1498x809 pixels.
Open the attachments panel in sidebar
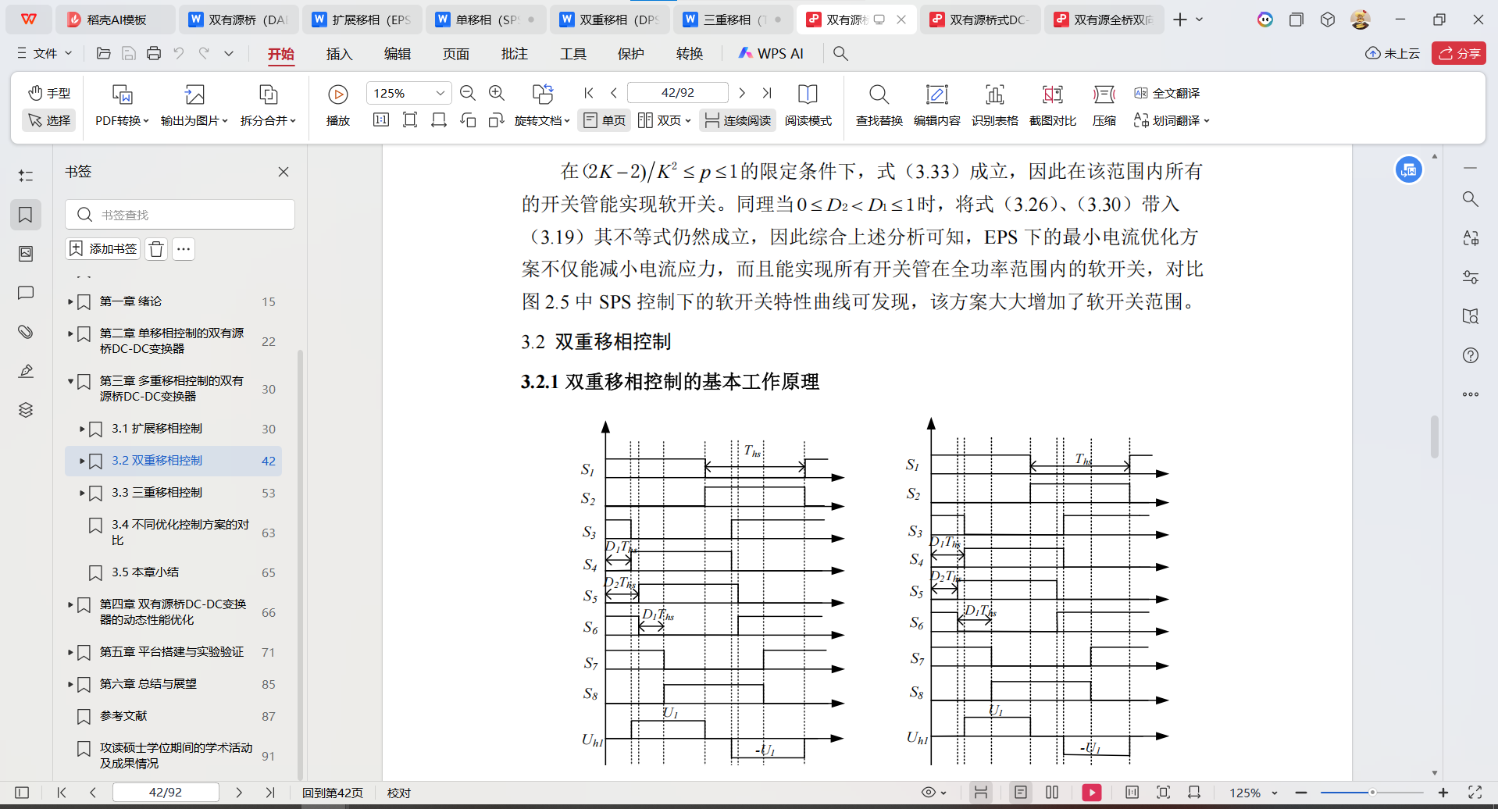26,332
